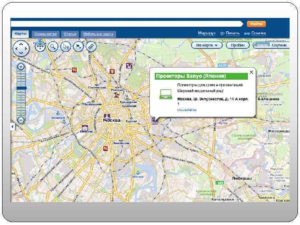This screenshot has width=300, height=225.
Task: Click the Найти search button
Action: pyautogui.click(x=256, y=24)
